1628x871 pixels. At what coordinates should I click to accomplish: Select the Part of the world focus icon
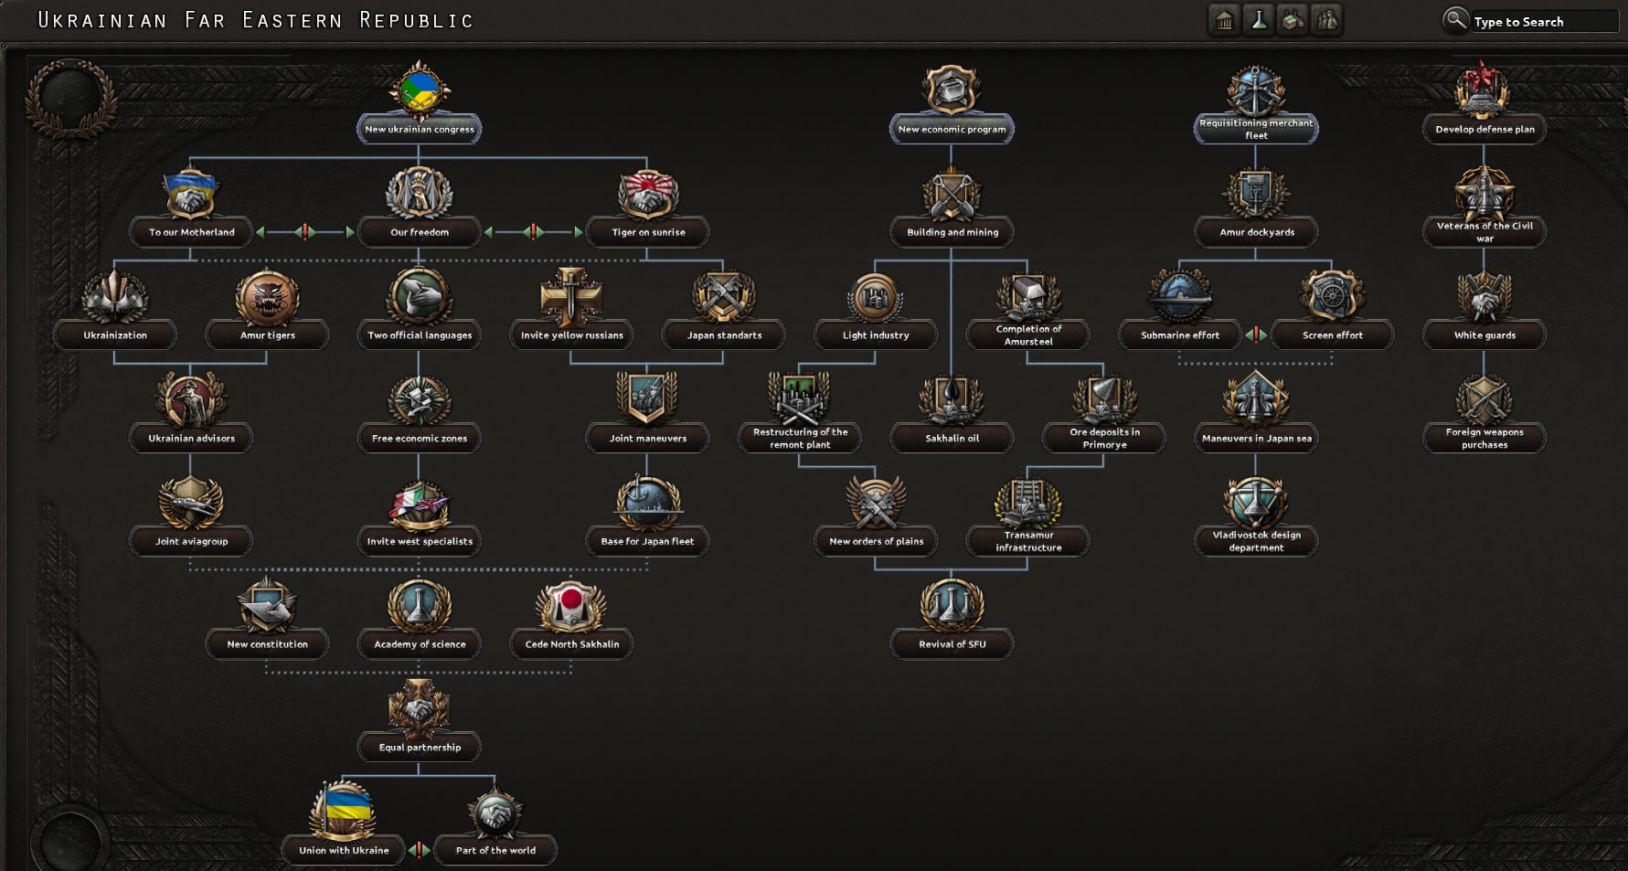pos(495,812)
